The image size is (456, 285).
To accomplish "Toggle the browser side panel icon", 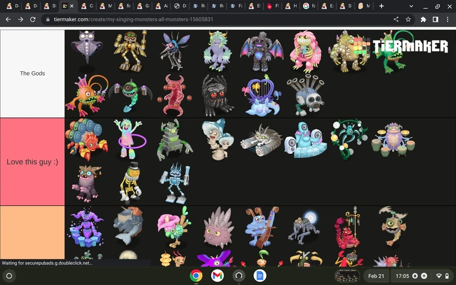I will (x=435, y=19).
